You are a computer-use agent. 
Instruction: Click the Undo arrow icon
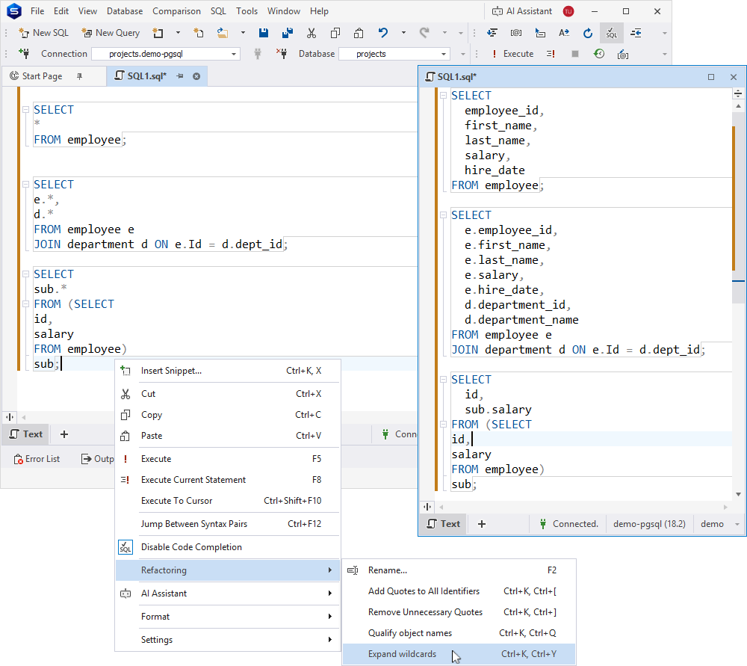[383, 33]
